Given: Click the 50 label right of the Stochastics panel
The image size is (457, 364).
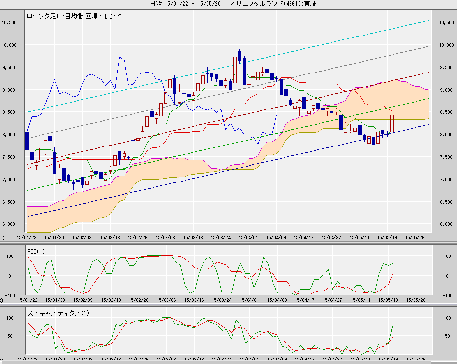Looking at the screenshot, I should point(447,336).
